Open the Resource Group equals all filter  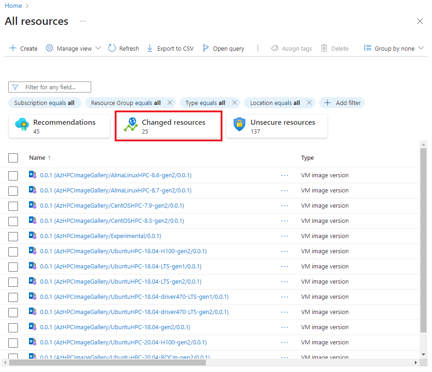(126, 103)
